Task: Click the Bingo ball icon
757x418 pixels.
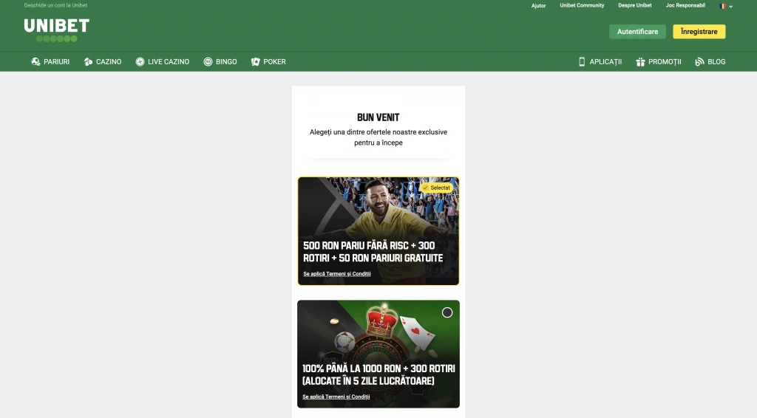Action: pos(208,62)
